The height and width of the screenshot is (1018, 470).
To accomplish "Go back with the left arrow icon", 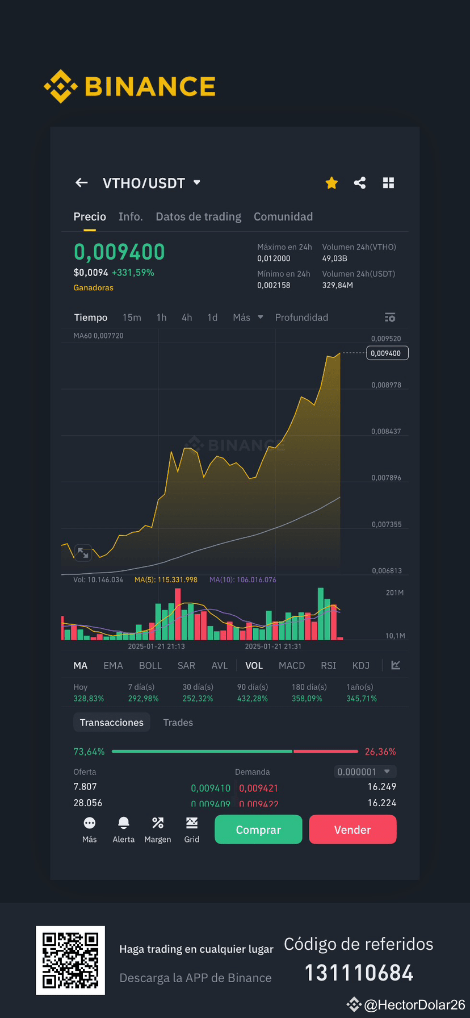I will pos(82,182).
